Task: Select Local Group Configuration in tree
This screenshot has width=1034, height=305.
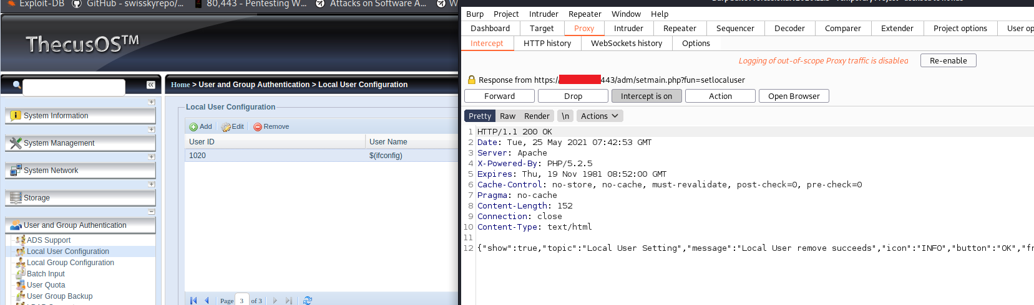Action: [70, 263]
